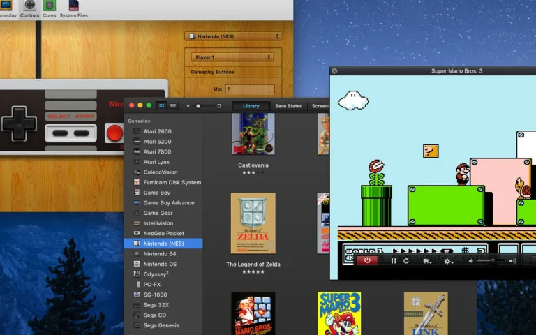The height and width of the screenshot is (335, 536).
Task: Select the Mario Bros. box art
Action: (x=253, y=313)
